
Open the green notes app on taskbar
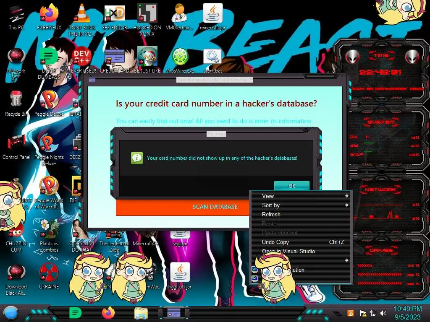pos(75,313)
